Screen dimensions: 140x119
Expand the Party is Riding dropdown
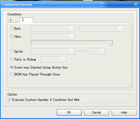point(53,59)
